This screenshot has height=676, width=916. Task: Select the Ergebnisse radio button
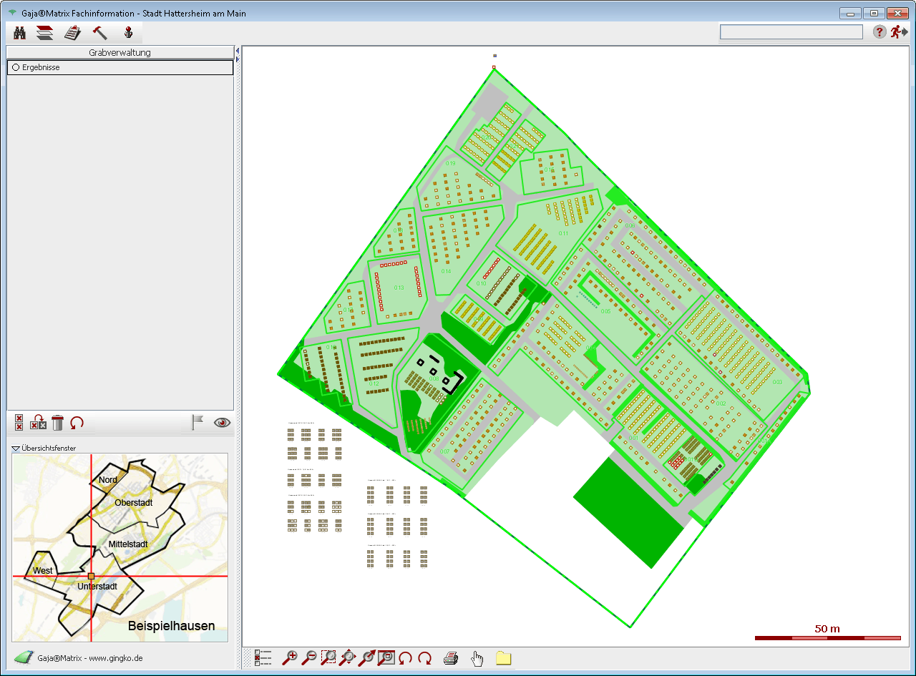tap(16, 67)
